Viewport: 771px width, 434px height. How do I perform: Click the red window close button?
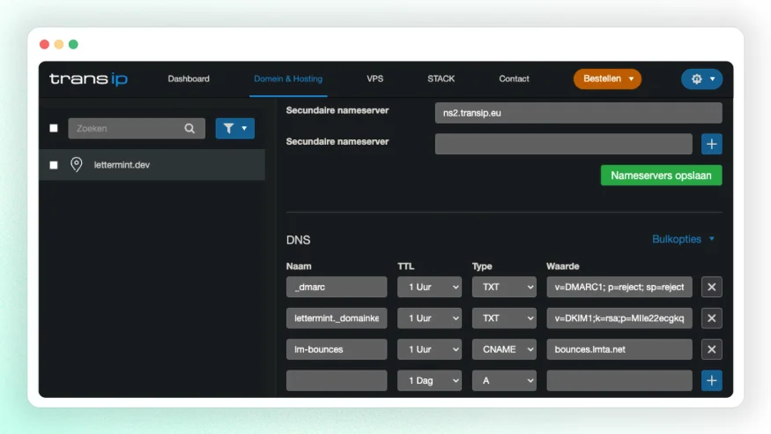click(x=44, y=44)
